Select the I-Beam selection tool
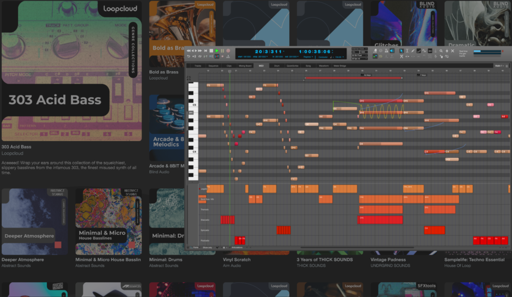The image size is (512, 297). 407,51
